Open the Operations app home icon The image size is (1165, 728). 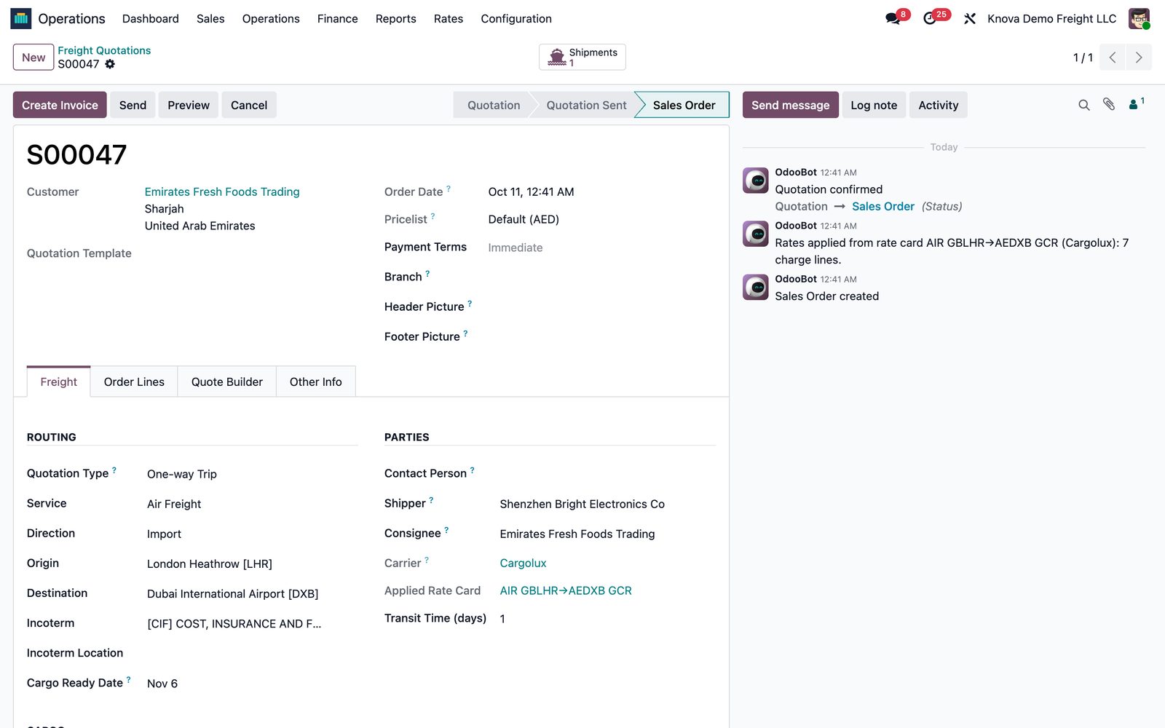pos(20,18)
